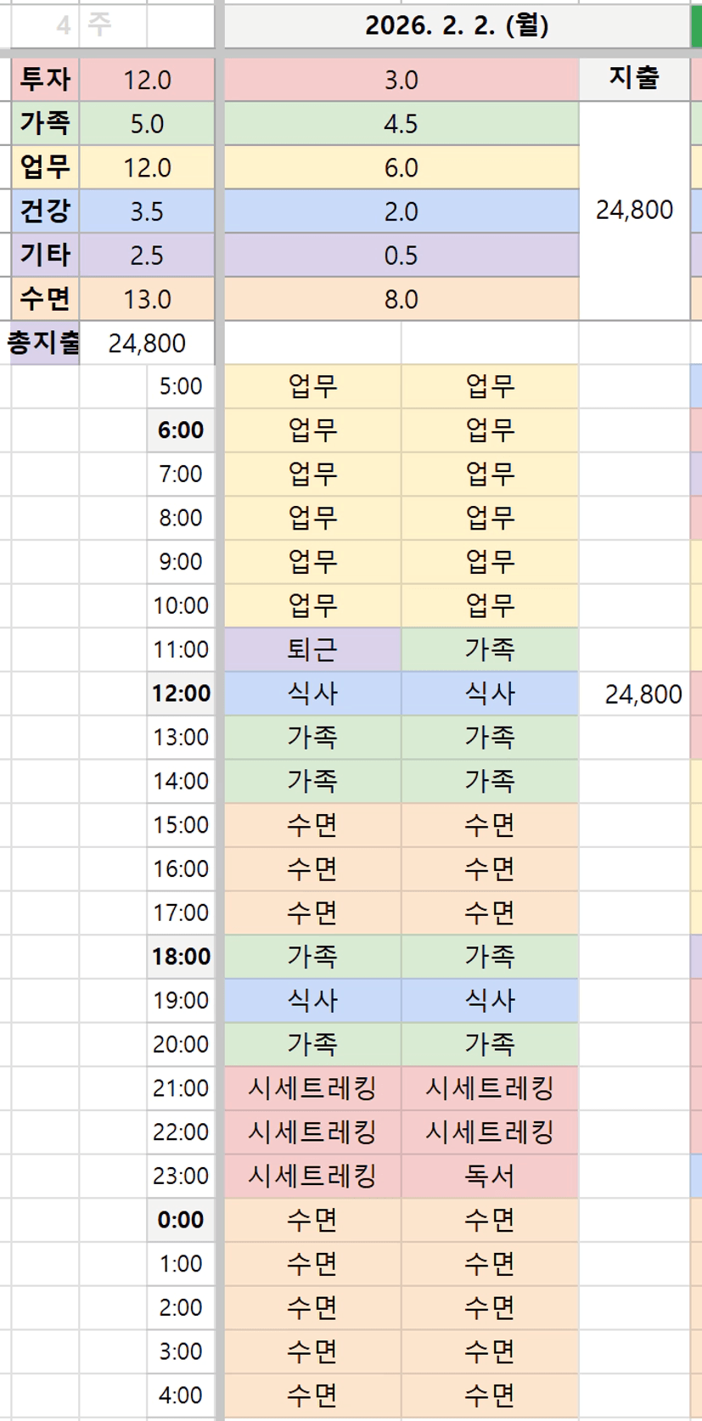Click the 지출 column header cell
Image resolution: width=702 pixels, height=1421 pixels.
click(634, 79)
